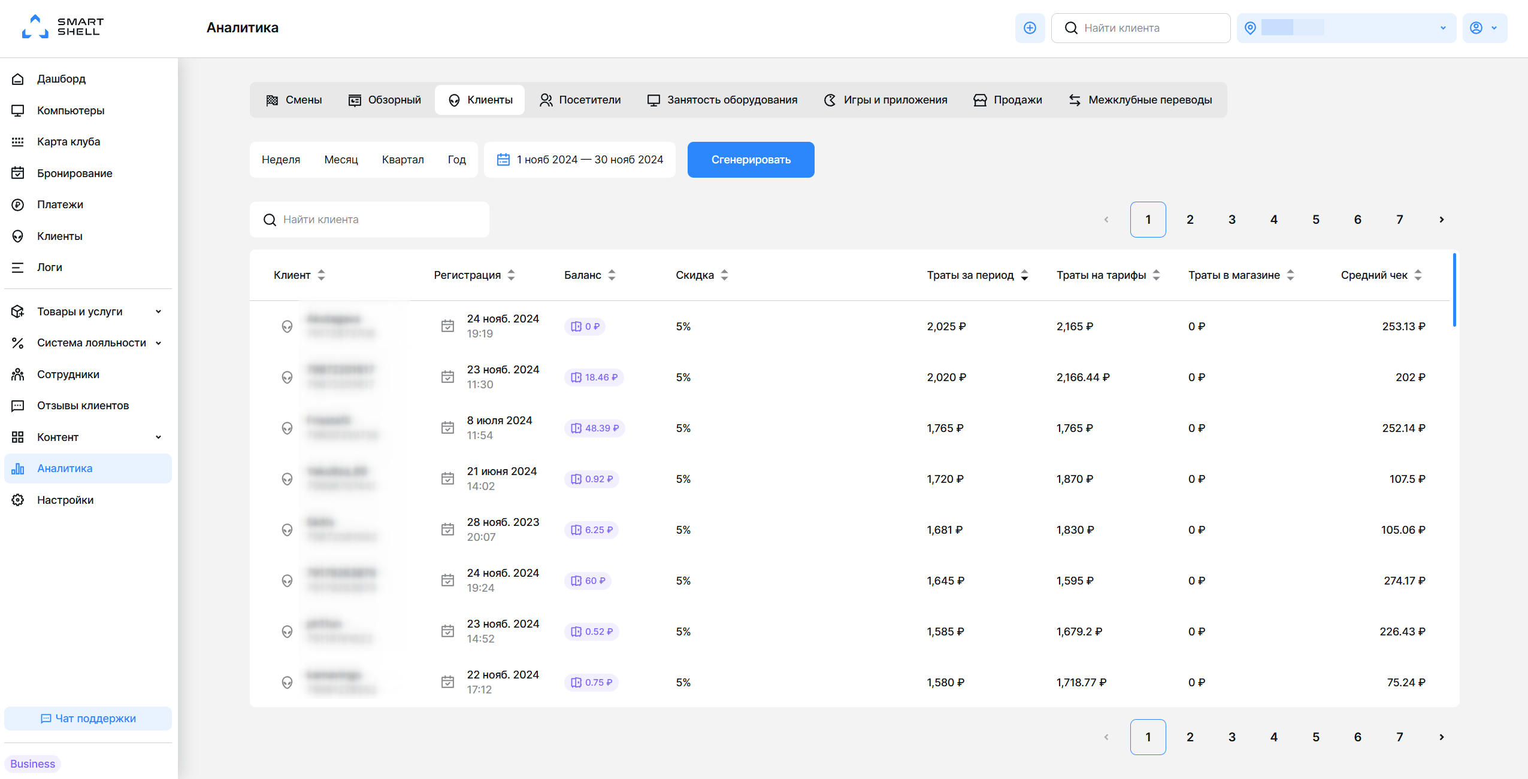The width and height of the screenshot is (1528, 779).
Task: Click the Аналитика bar chart icon
Action: click(x=18, y=468)
